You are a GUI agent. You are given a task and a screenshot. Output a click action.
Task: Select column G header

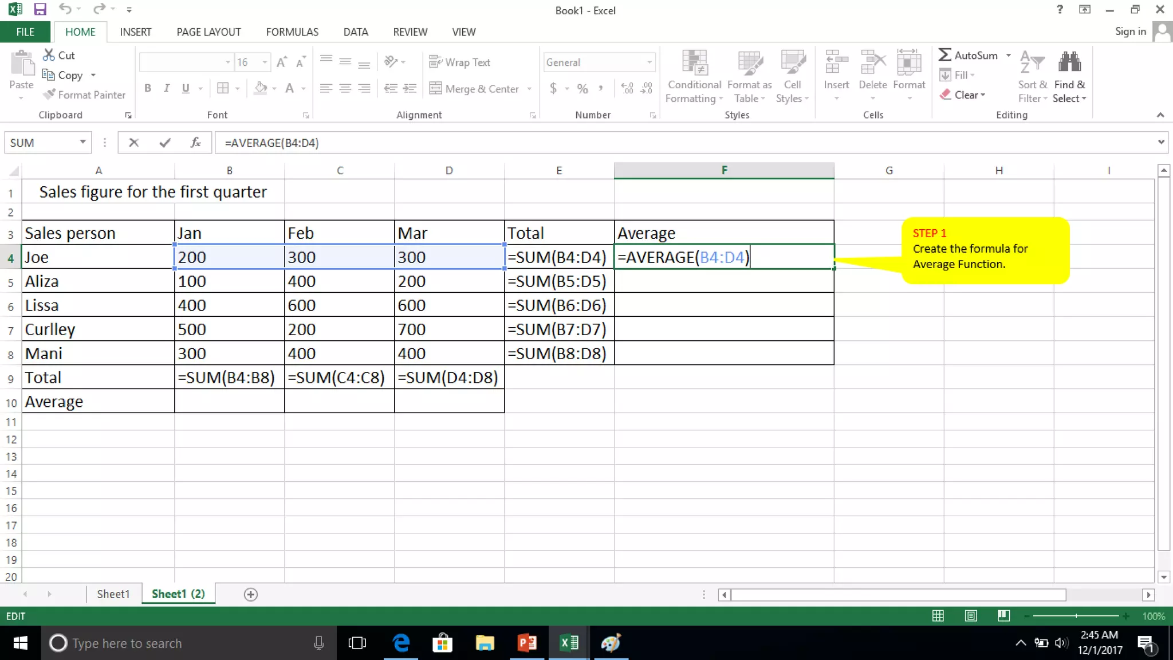[x=889, y=170]
